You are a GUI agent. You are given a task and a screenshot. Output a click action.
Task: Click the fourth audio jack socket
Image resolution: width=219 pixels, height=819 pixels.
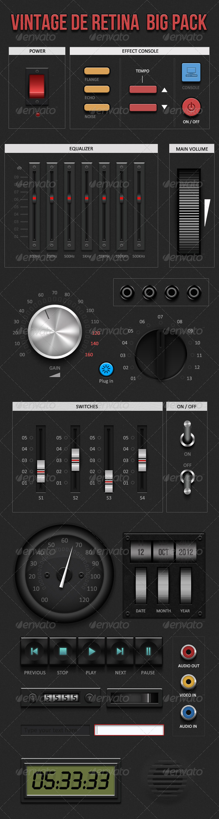[x=194, y=293]
